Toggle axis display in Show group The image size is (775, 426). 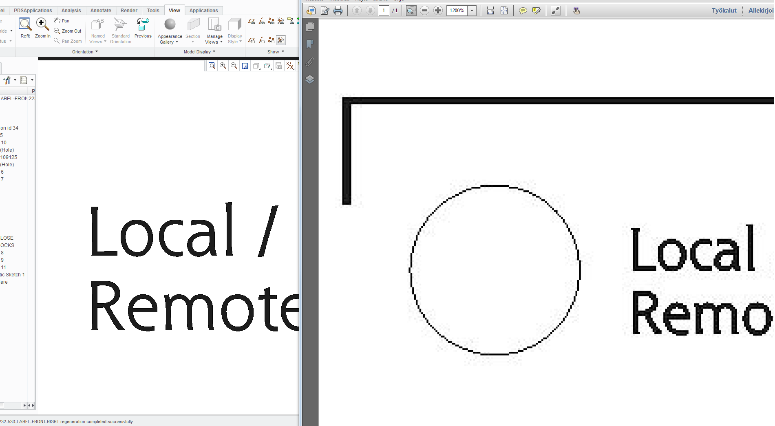click(261, 21)
